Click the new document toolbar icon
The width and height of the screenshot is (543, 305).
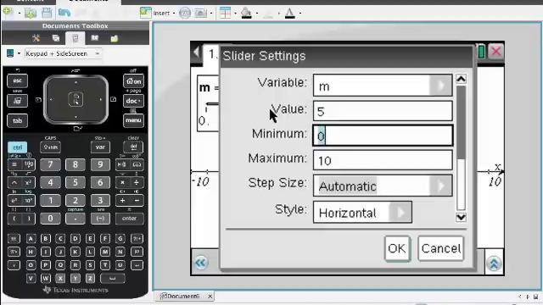click(8, 13)
